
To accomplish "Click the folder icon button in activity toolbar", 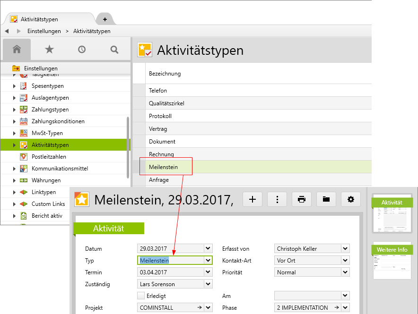I will (326, 199).
